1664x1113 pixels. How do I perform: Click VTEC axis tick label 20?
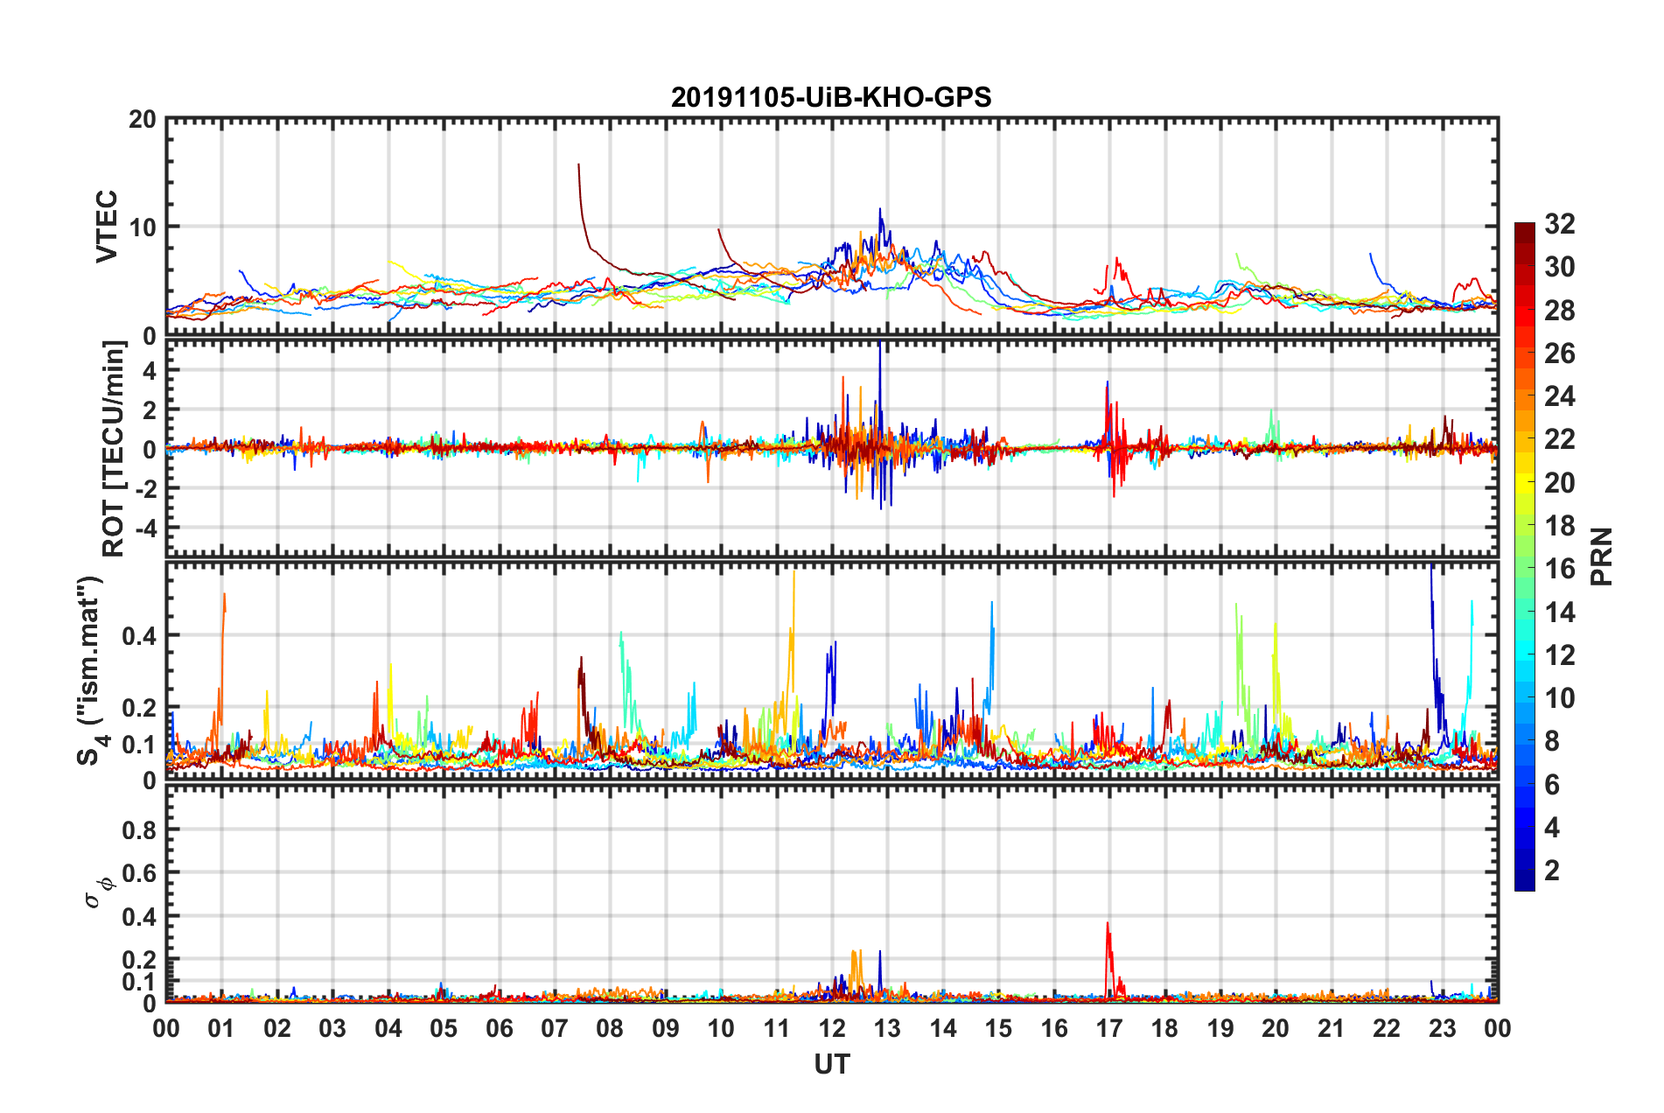pos(143,120)
